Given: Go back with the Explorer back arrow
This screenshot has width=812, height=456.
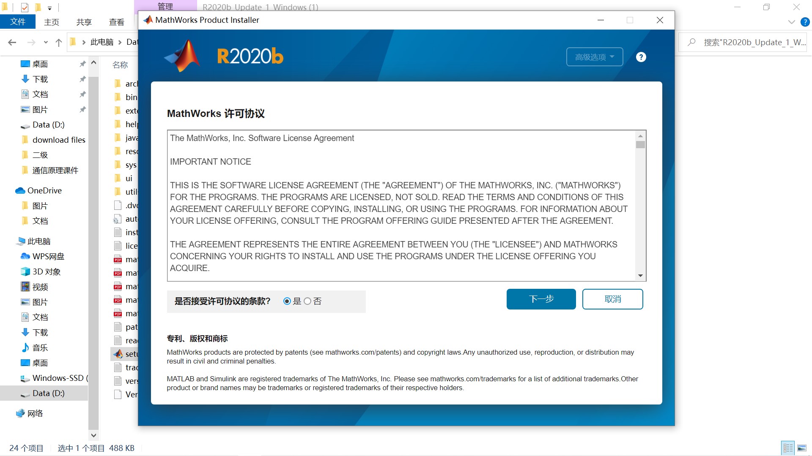Looking at the screenshot, I should 12,42.
